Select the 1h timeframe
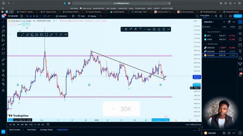This screenshot has width=243, height=136. (27, 16)
